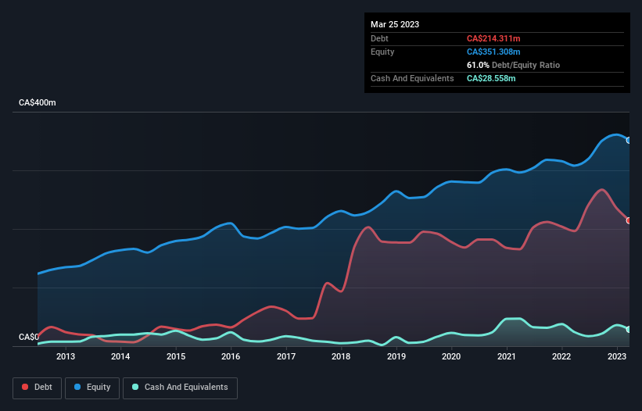642x411 pixels.
Task: Click tooltip Cash And Equivalents row label
Action: (412, 78)
